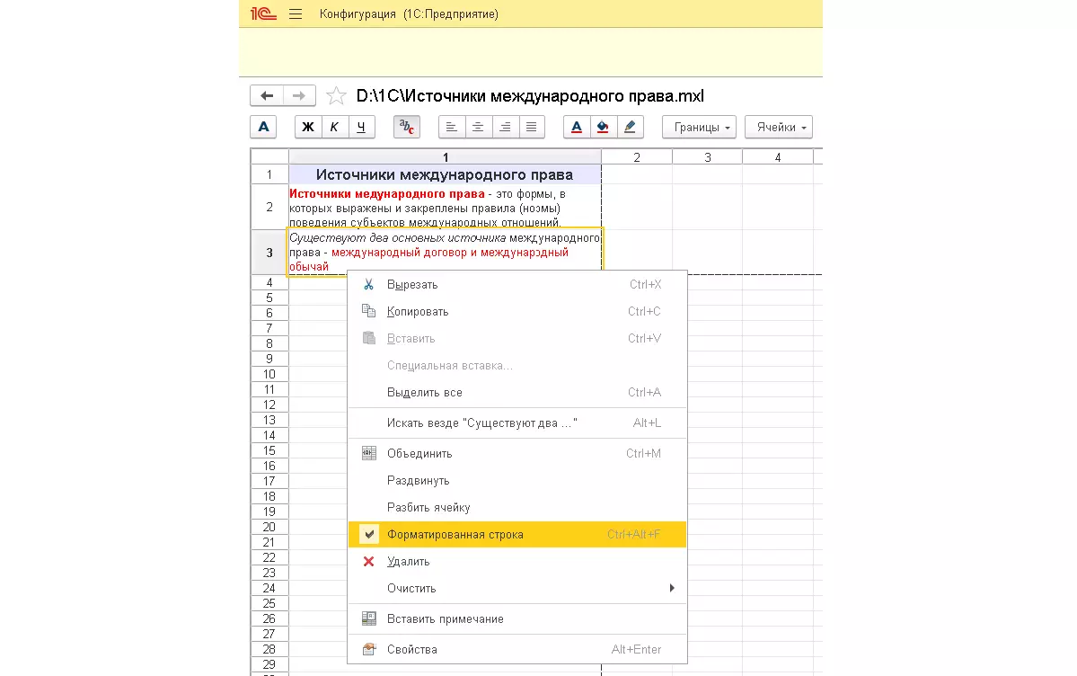The width and height of the screenshot is (1077, 676).
Task: Go forward with the right arrow button
Action: pyautogui.click(x=299, y=95)
